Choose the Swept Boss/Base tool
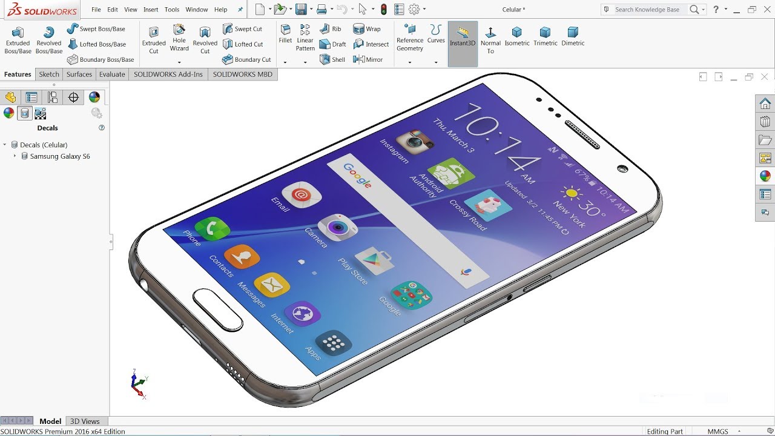Screen dimensions: 775x436 point(96,28)
